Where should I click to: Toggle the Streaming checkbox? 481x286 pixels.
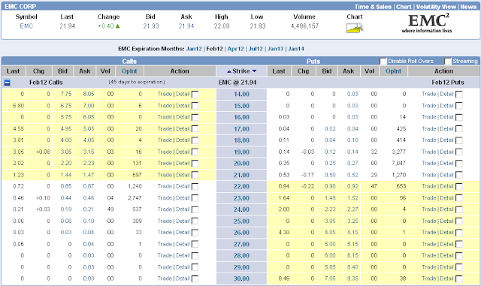click(448, 62)
